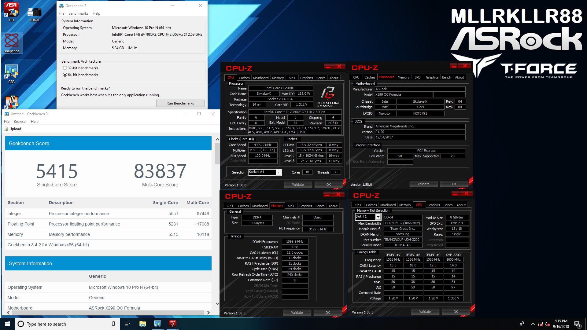Click scroll up arrow in Geekbench results
Viewport: 587px width, 330px height.
217,139
